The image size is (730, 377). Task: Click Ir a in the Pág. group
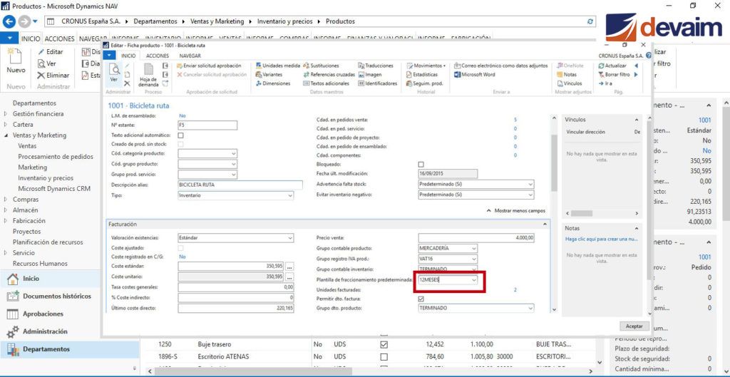605,83
